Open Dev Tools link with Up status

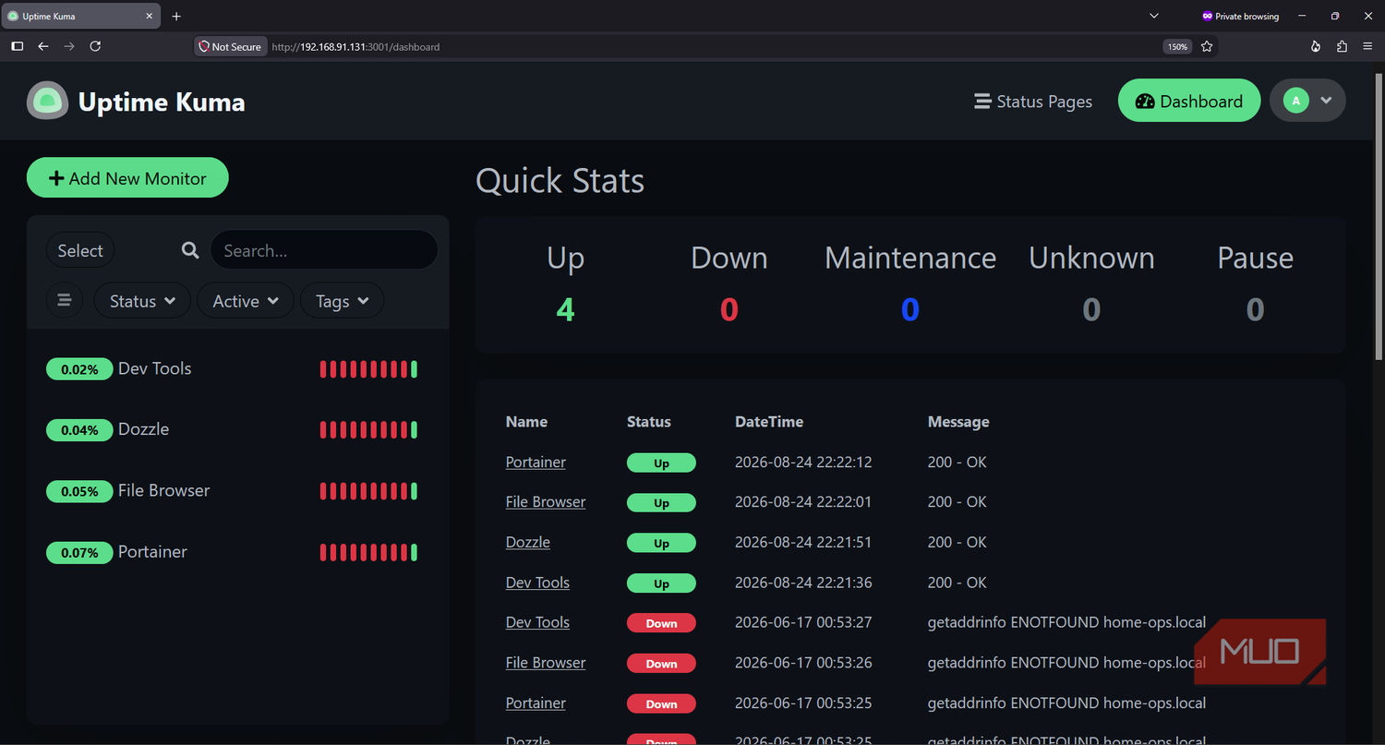pos(537,583)
